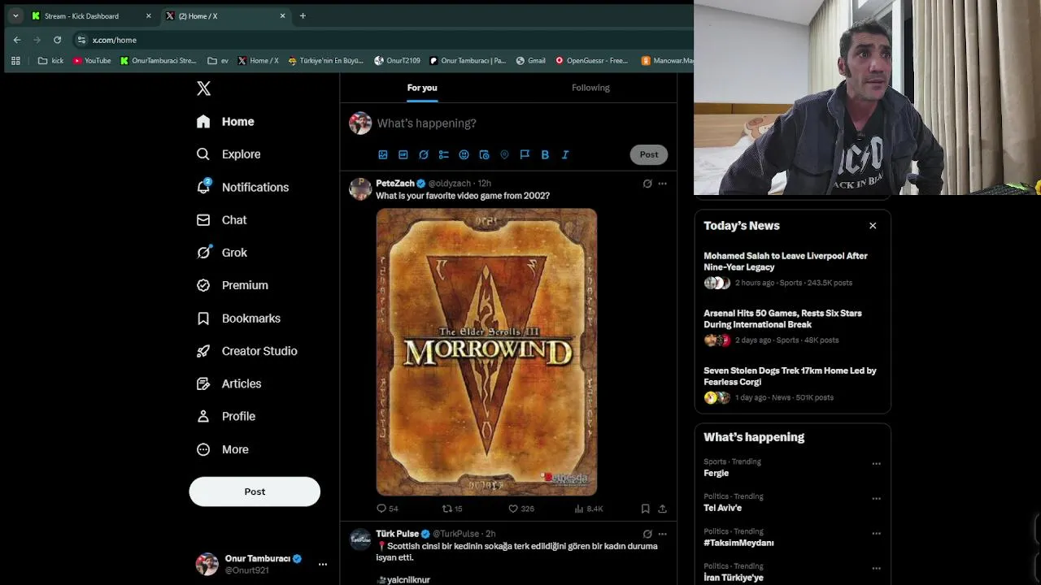Click the large white Post button in sidebar
The image size is (1041, 585).
(x=255, y=492)
